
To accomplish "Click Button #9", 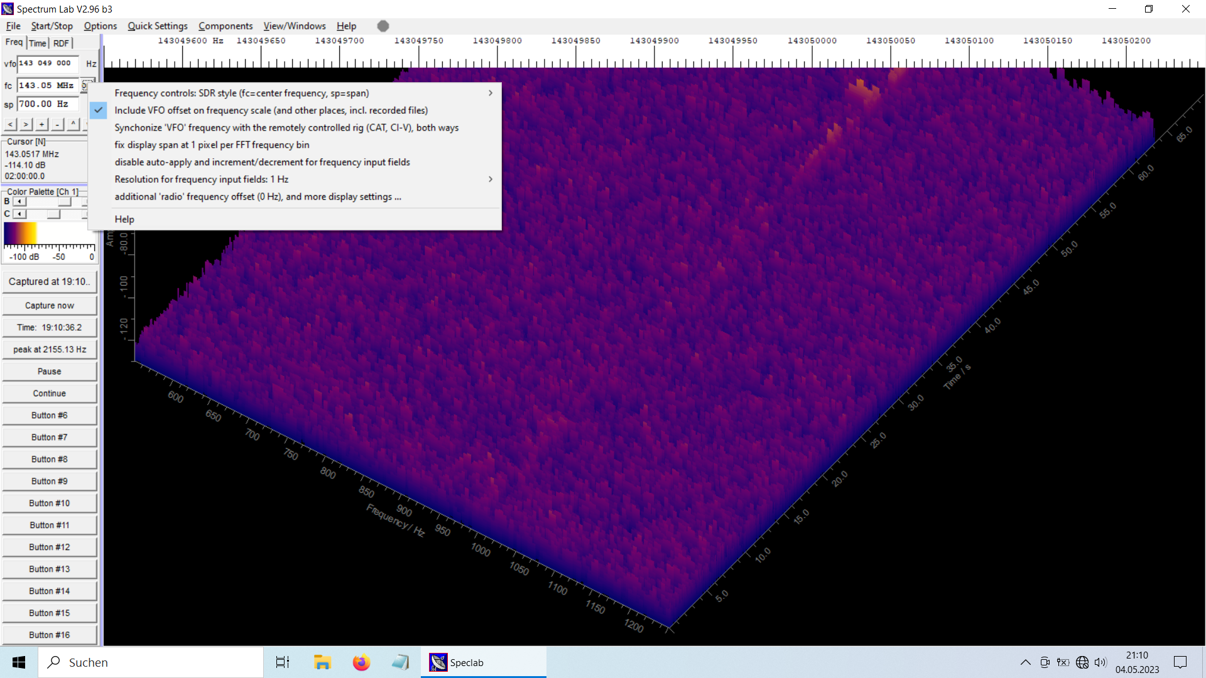I will point(50,482).
